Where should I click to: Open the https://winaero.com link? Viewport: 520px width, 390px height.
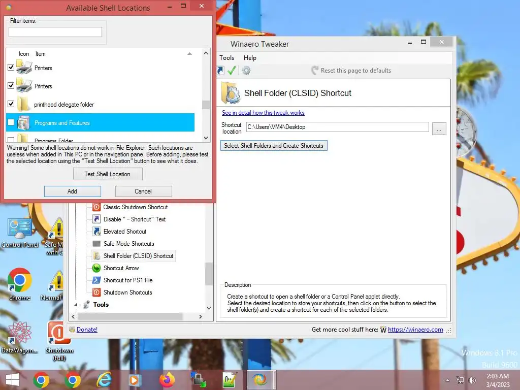(x=415, y=330)
